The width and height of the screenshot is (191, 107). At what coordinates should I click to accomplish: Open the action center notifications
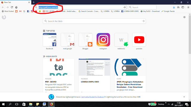[x=187, y=104]
